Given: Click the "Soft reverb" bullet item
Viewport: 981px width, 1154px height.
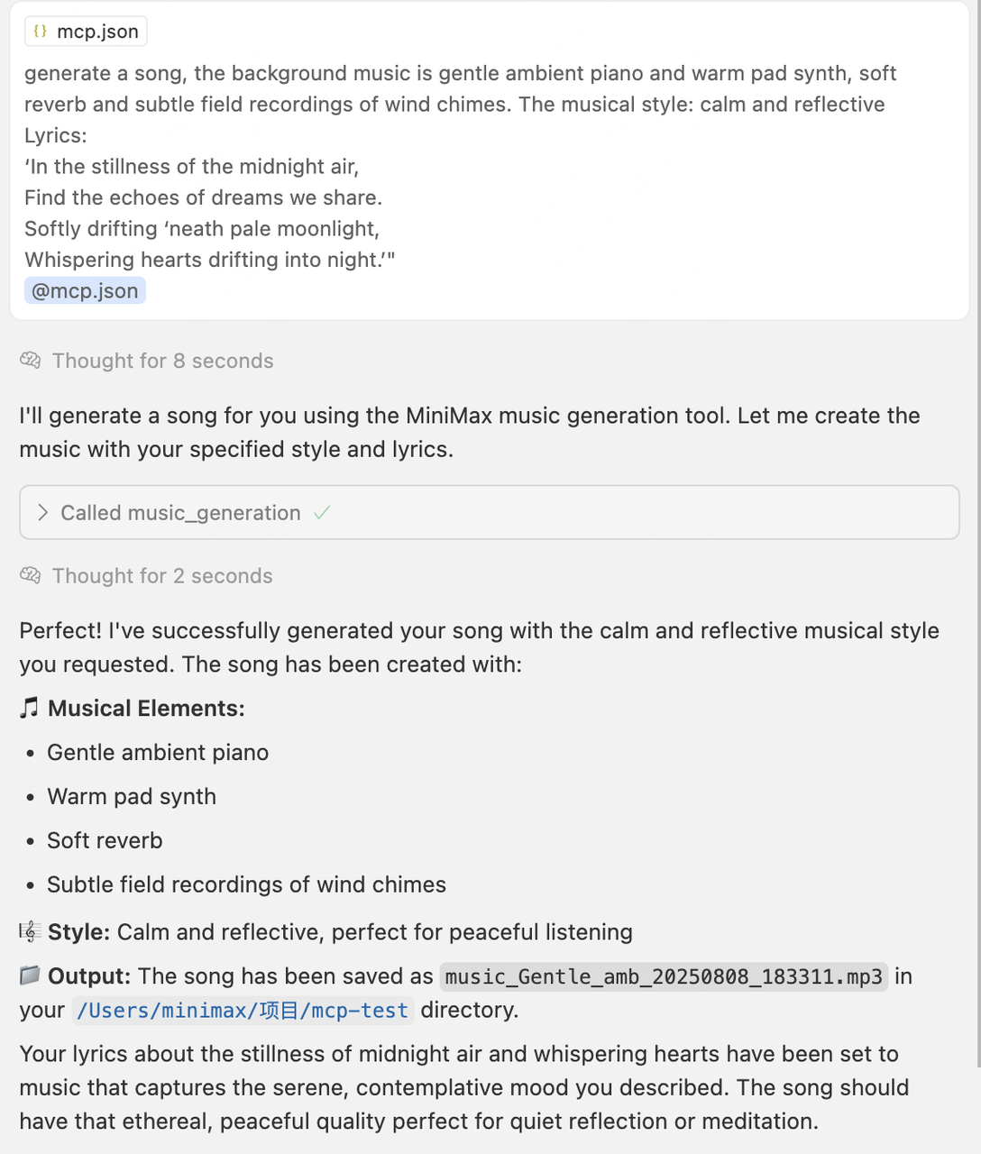Looking at the screenshot, I should 105,841.
